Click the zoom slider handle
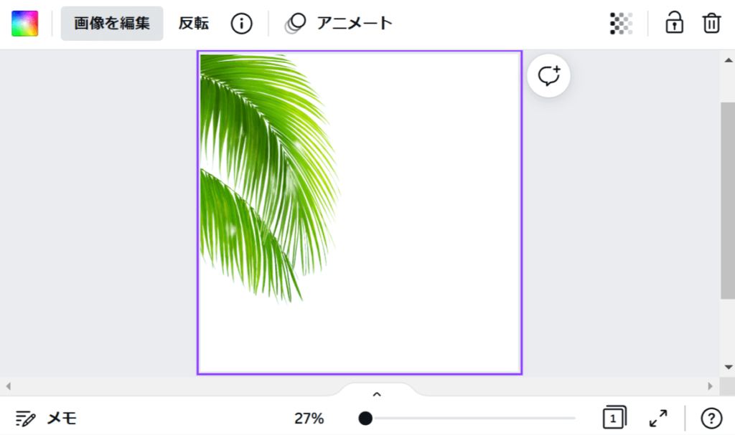Image resolution: width=735 pixels, height=435 pixels. (x=365, y=418)
